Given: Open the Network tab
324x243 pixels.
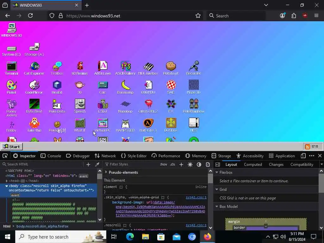Looking at the screenshot, I should (105, 156).
